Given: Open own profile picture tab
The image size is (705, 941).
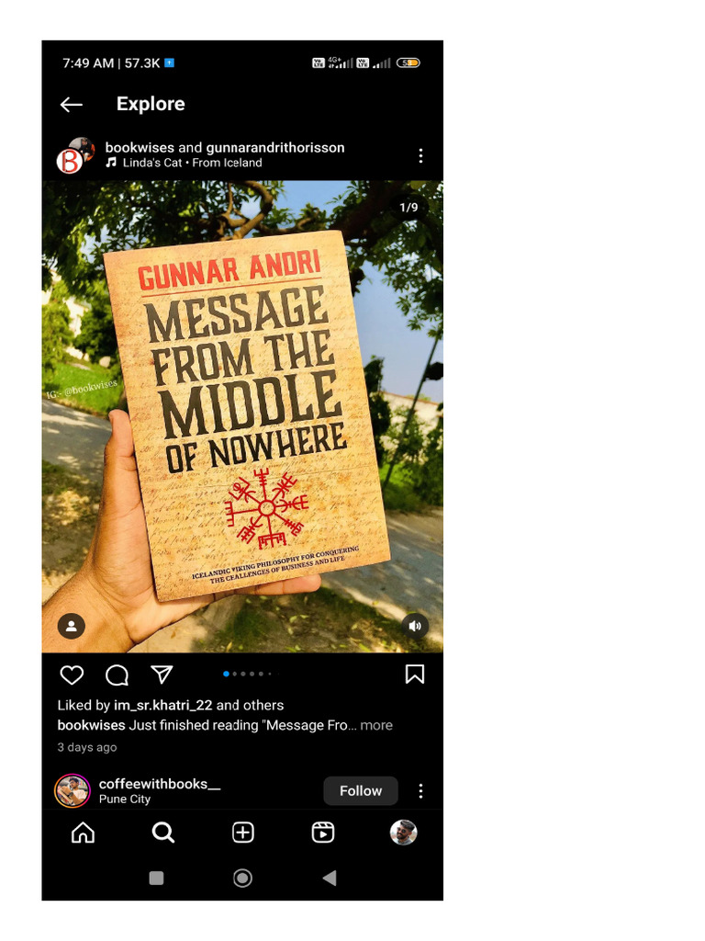Looking at the screenshot, I should click(404, 833).
